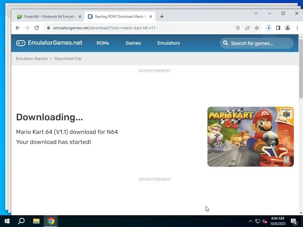
Task: Close the Project64 tab
Action: pos(80,17)
